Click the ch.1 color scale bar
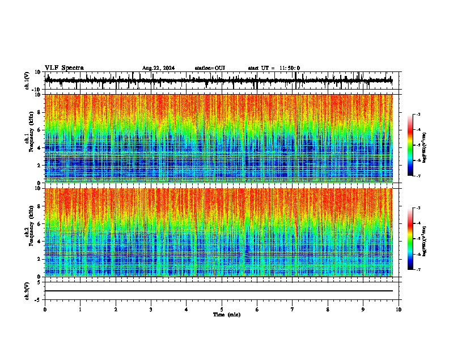449x347 pixels. tap(410, 145)
